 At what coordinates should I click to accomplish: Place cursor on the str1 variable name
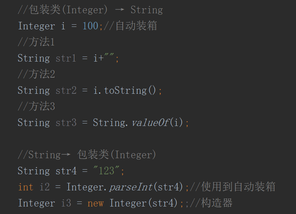point(66,58)
